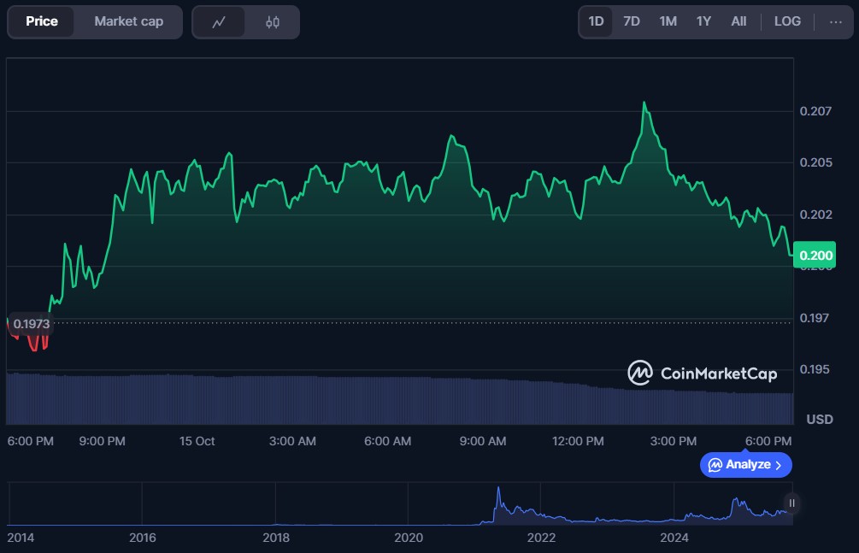Click the volume bars near 12:00 PM
This screenshot has height=553, width=859.
(579, 402)
